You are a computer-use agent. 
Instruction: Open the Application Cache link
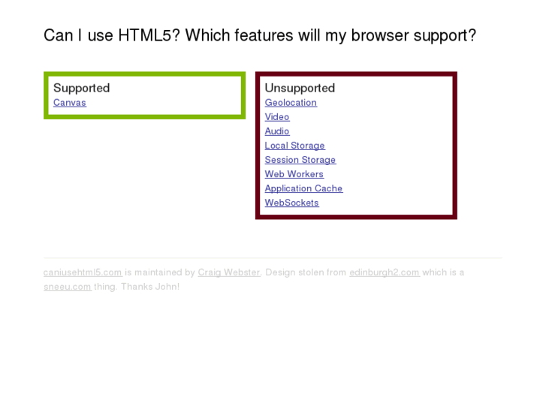click(x=303, y=188)
